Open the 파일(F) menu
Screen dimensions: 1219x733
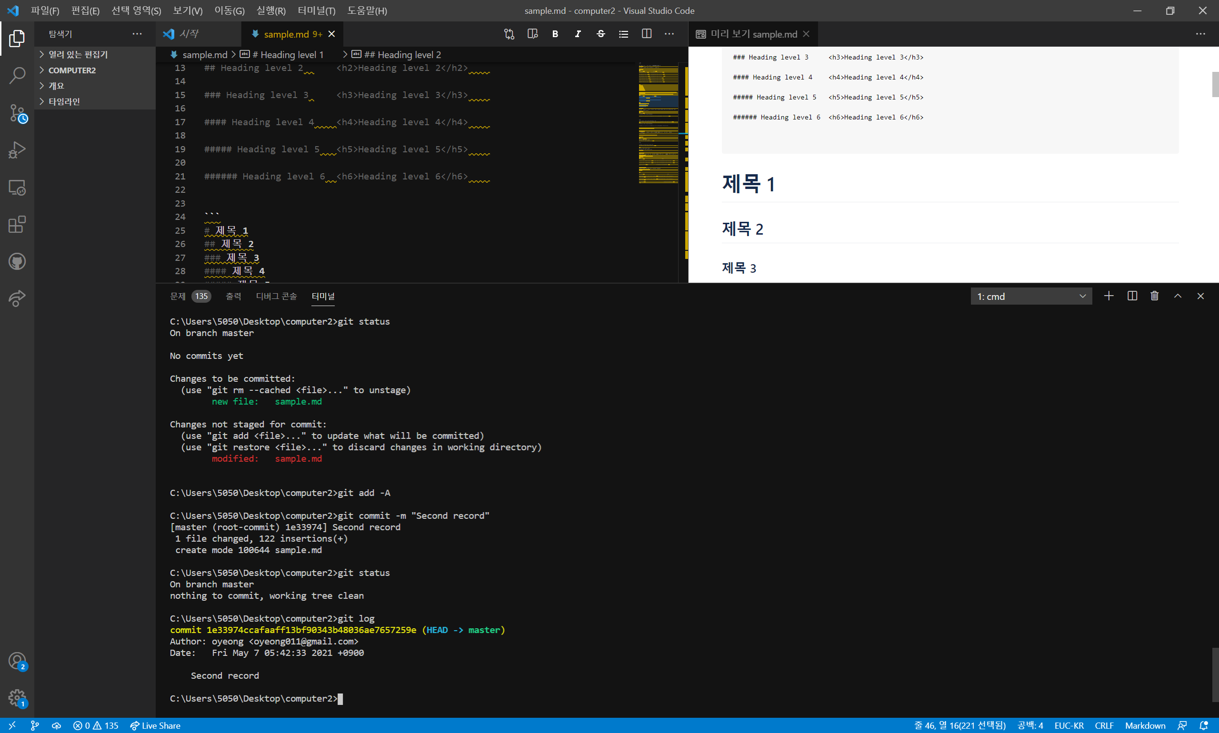pos(45,10)
